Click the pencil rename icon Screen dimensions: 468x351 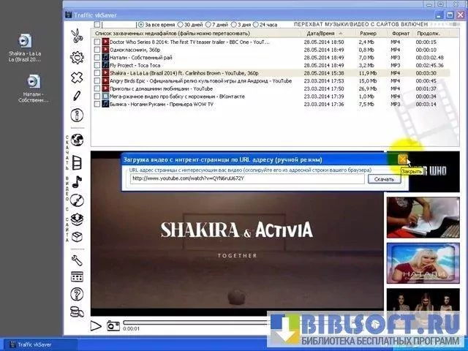pyautogui.click(x=77, y=96)
